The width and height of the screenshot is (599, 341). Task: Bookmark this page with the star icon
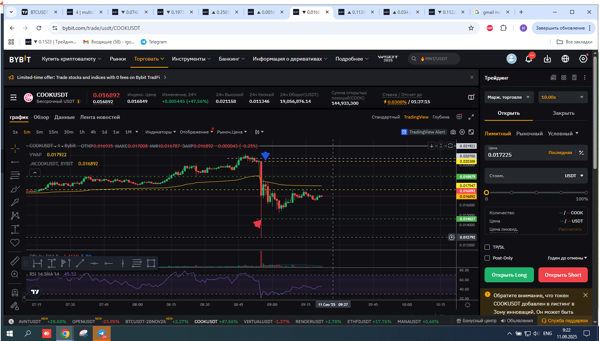click(x=471, y=28)
